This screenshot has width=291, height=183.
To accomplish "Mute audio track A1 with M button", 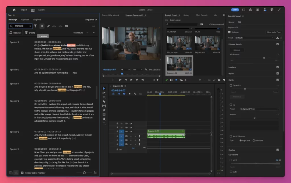I will tap(131, 136).
